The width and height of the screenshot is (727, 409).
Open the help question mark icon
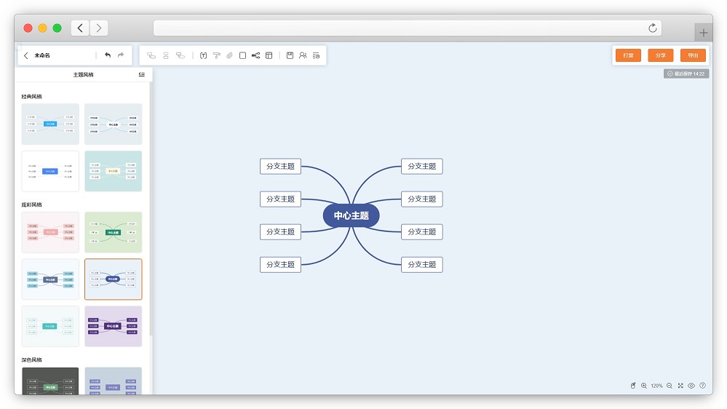702,386
